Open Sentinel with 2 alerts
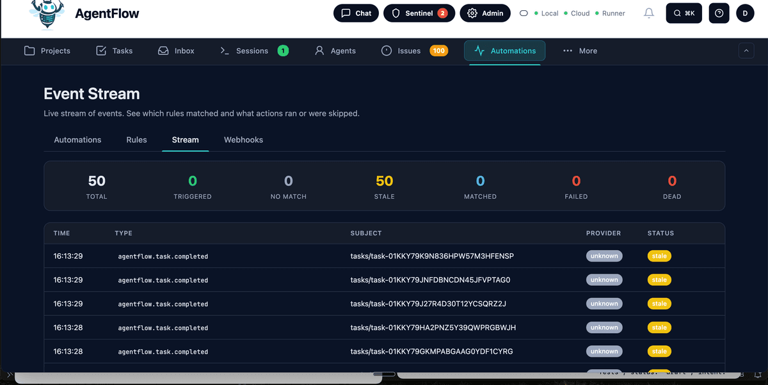768x385 pixels. coord(419,13)
